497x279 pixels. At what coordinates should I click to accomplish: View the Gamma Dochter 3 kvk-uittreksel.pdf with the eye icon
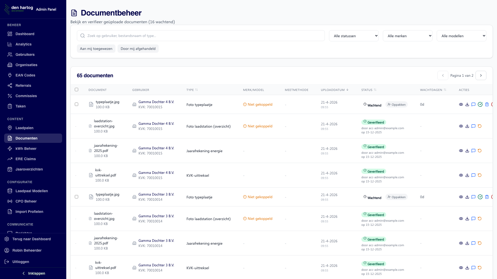[461, 268]
